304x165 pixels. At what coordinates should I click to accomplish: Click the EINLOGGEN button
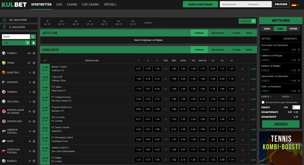pos(281,4)
